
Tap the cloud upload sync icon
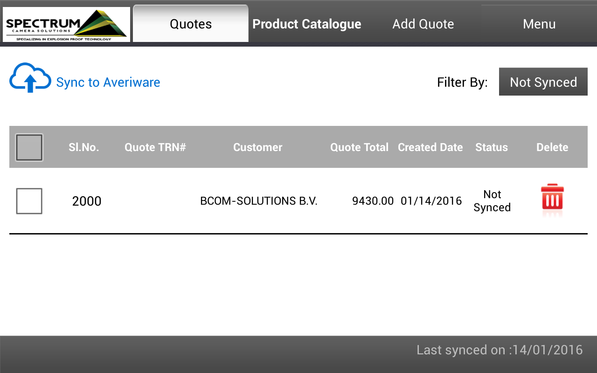pos(30,77)
